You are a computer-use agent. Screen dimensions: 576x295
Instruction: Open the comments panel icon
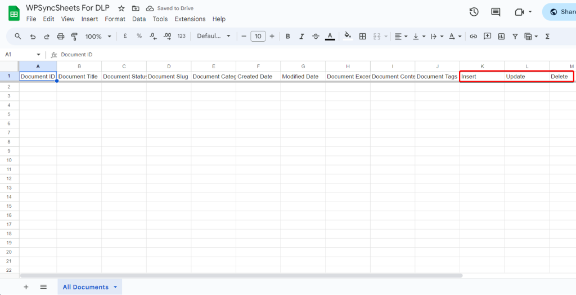[x=496, y=12]
